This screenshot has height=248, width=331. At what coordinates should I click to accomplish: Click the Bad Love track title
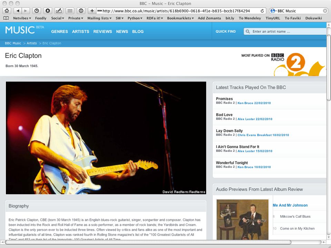point(224,115)
